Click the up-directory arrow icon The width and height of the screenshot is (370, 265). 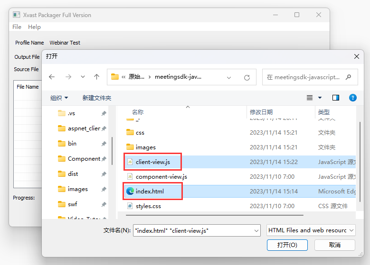pos(97,77)
